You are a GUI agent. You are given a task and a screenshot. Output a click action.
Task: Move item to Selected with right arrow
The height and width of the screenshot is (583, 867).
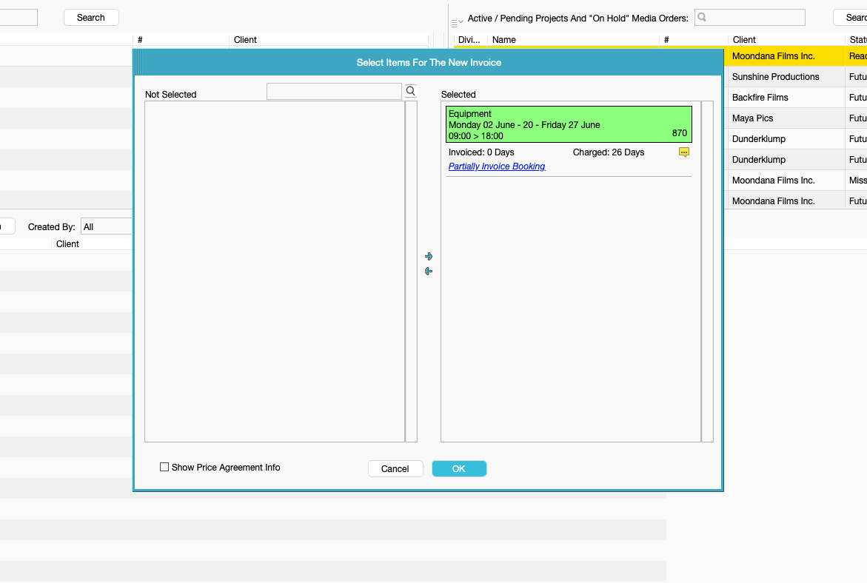coord(429,257)
